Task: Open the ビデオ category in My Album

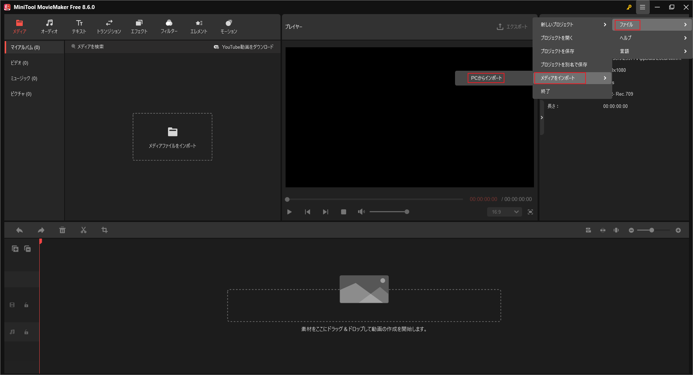Action: pyautogui.click(x=19, y=62)
